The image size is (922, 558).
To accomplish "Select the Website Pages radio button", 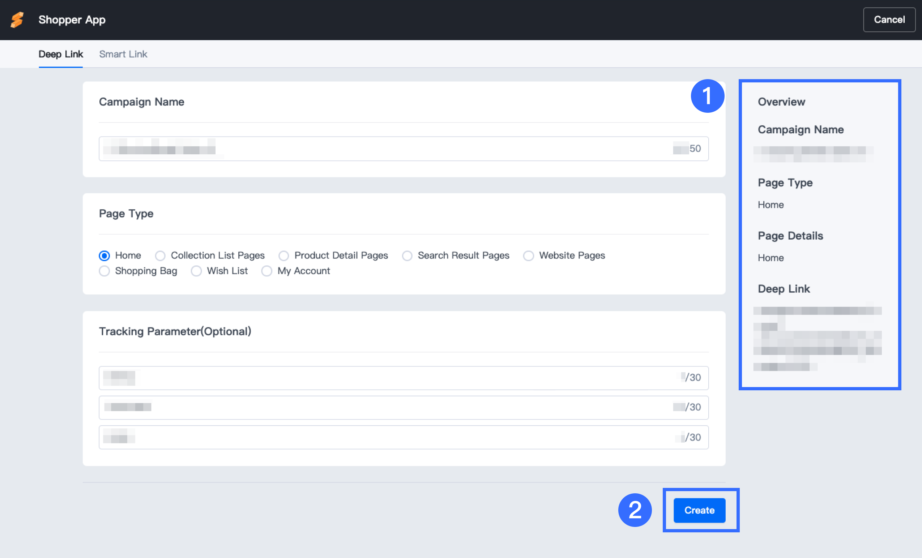I will pyautogui.click(x=528, y=256).
